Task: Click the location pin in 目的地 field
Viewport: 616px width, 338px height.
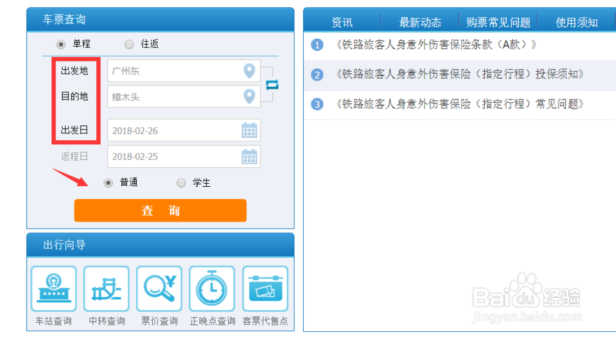Action: [x=249, y=96]
